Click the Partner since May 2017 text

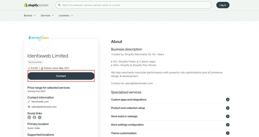click(x=56, y=68)
